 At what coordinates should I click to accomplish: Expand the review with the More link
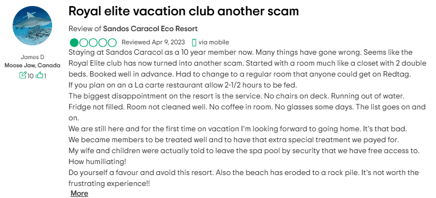pyautogui.click(x=79, y=193)
